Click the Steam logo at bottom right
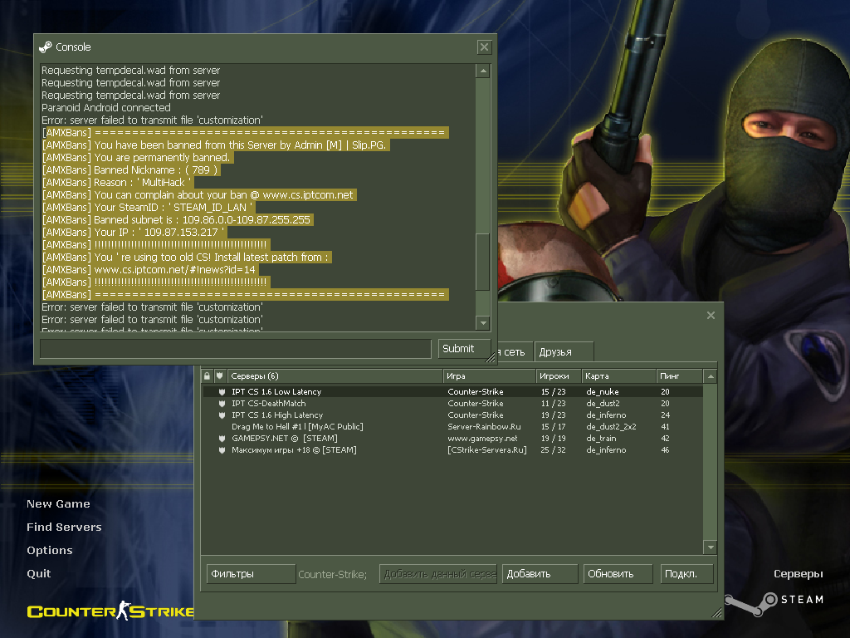Viewport: 850px width, 638px height. point(774,601)
